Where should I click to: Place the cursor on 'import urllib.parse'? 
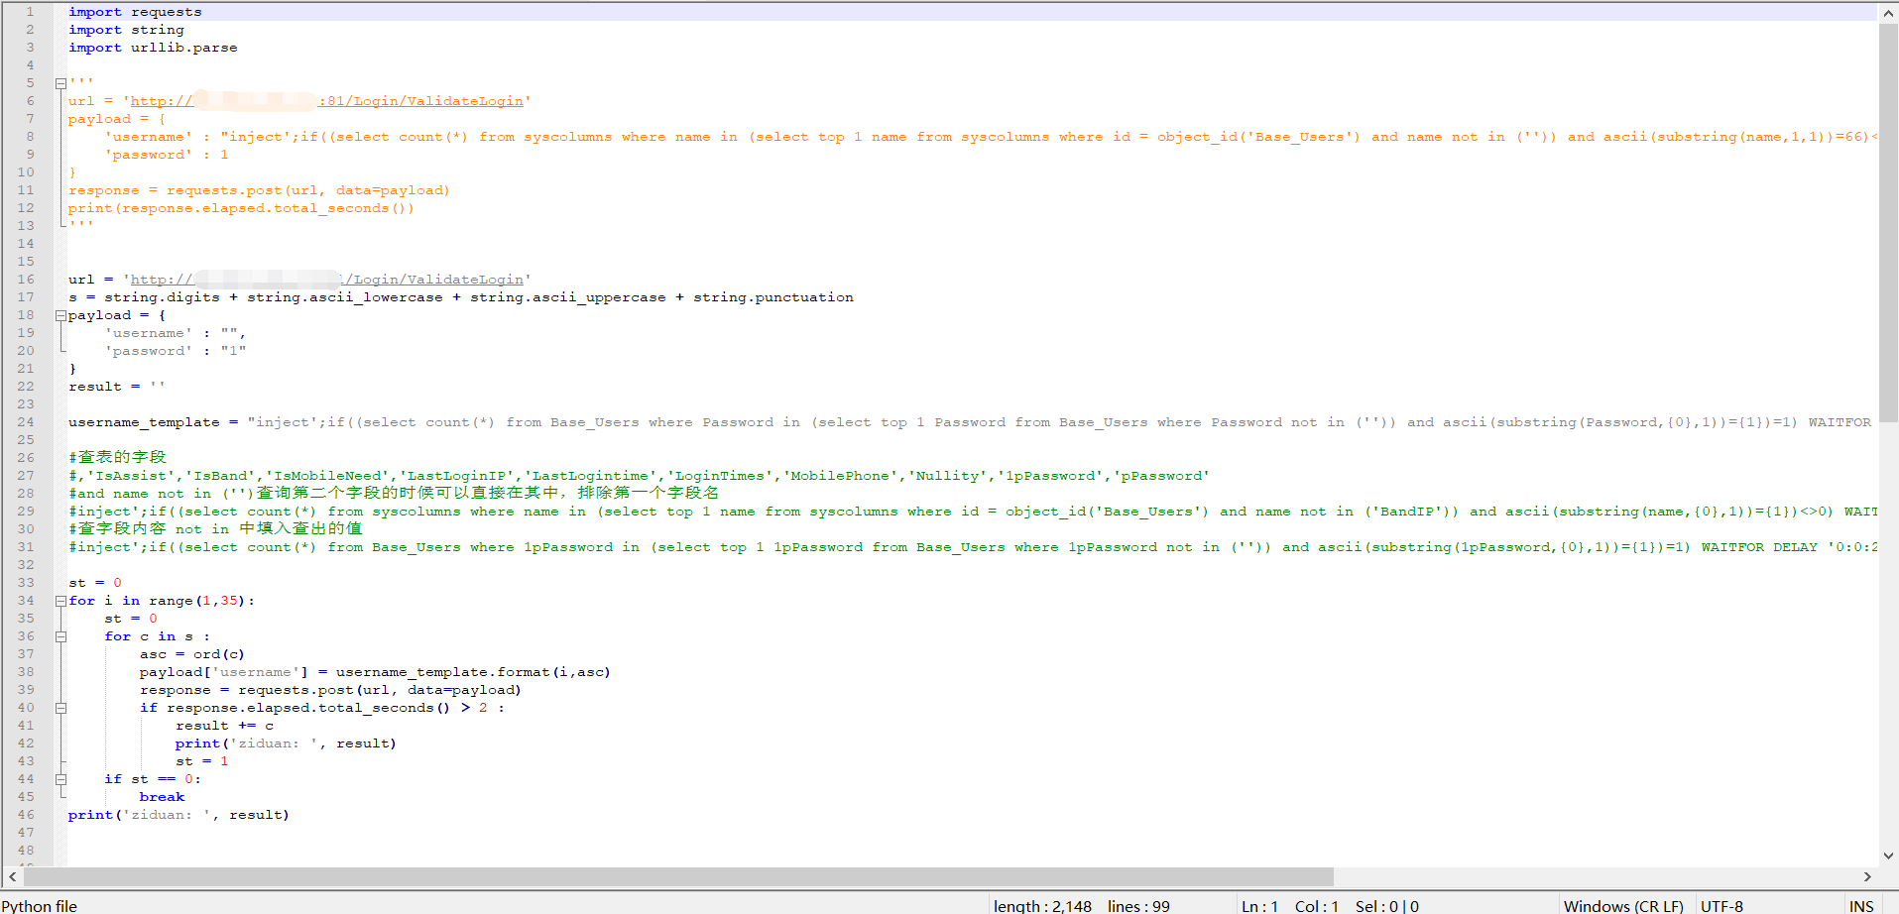[x=153, y=48]
